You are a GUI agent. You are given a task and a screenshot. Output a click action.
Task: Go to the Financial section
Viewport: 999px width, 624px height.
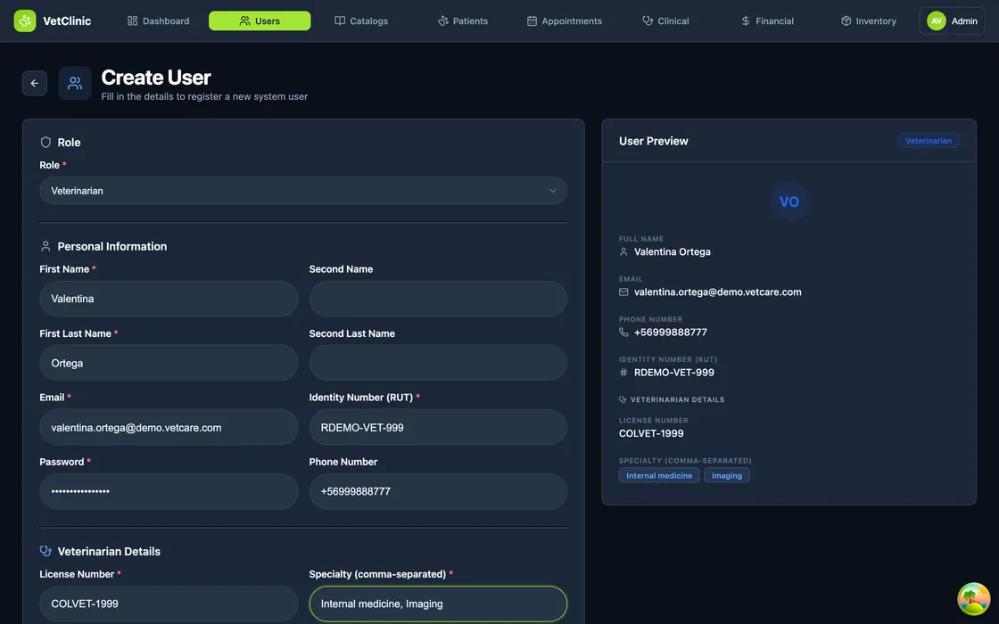click(x=767, y=21)
